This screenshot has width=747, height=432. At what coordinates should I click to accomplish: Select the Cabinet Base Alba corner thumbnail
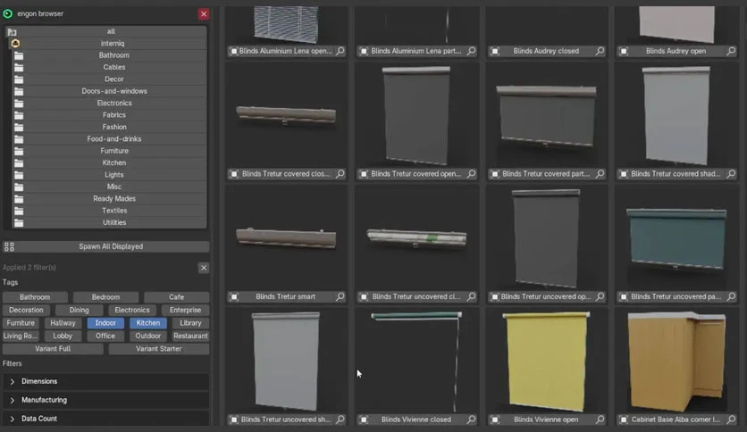click(x=676, y=361)
